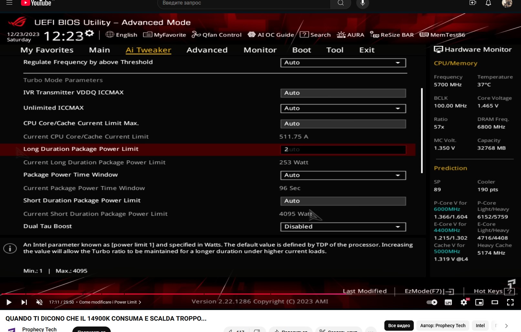Open the miniplayer
The width and height of the screenshot is (521, 332).
479,302
